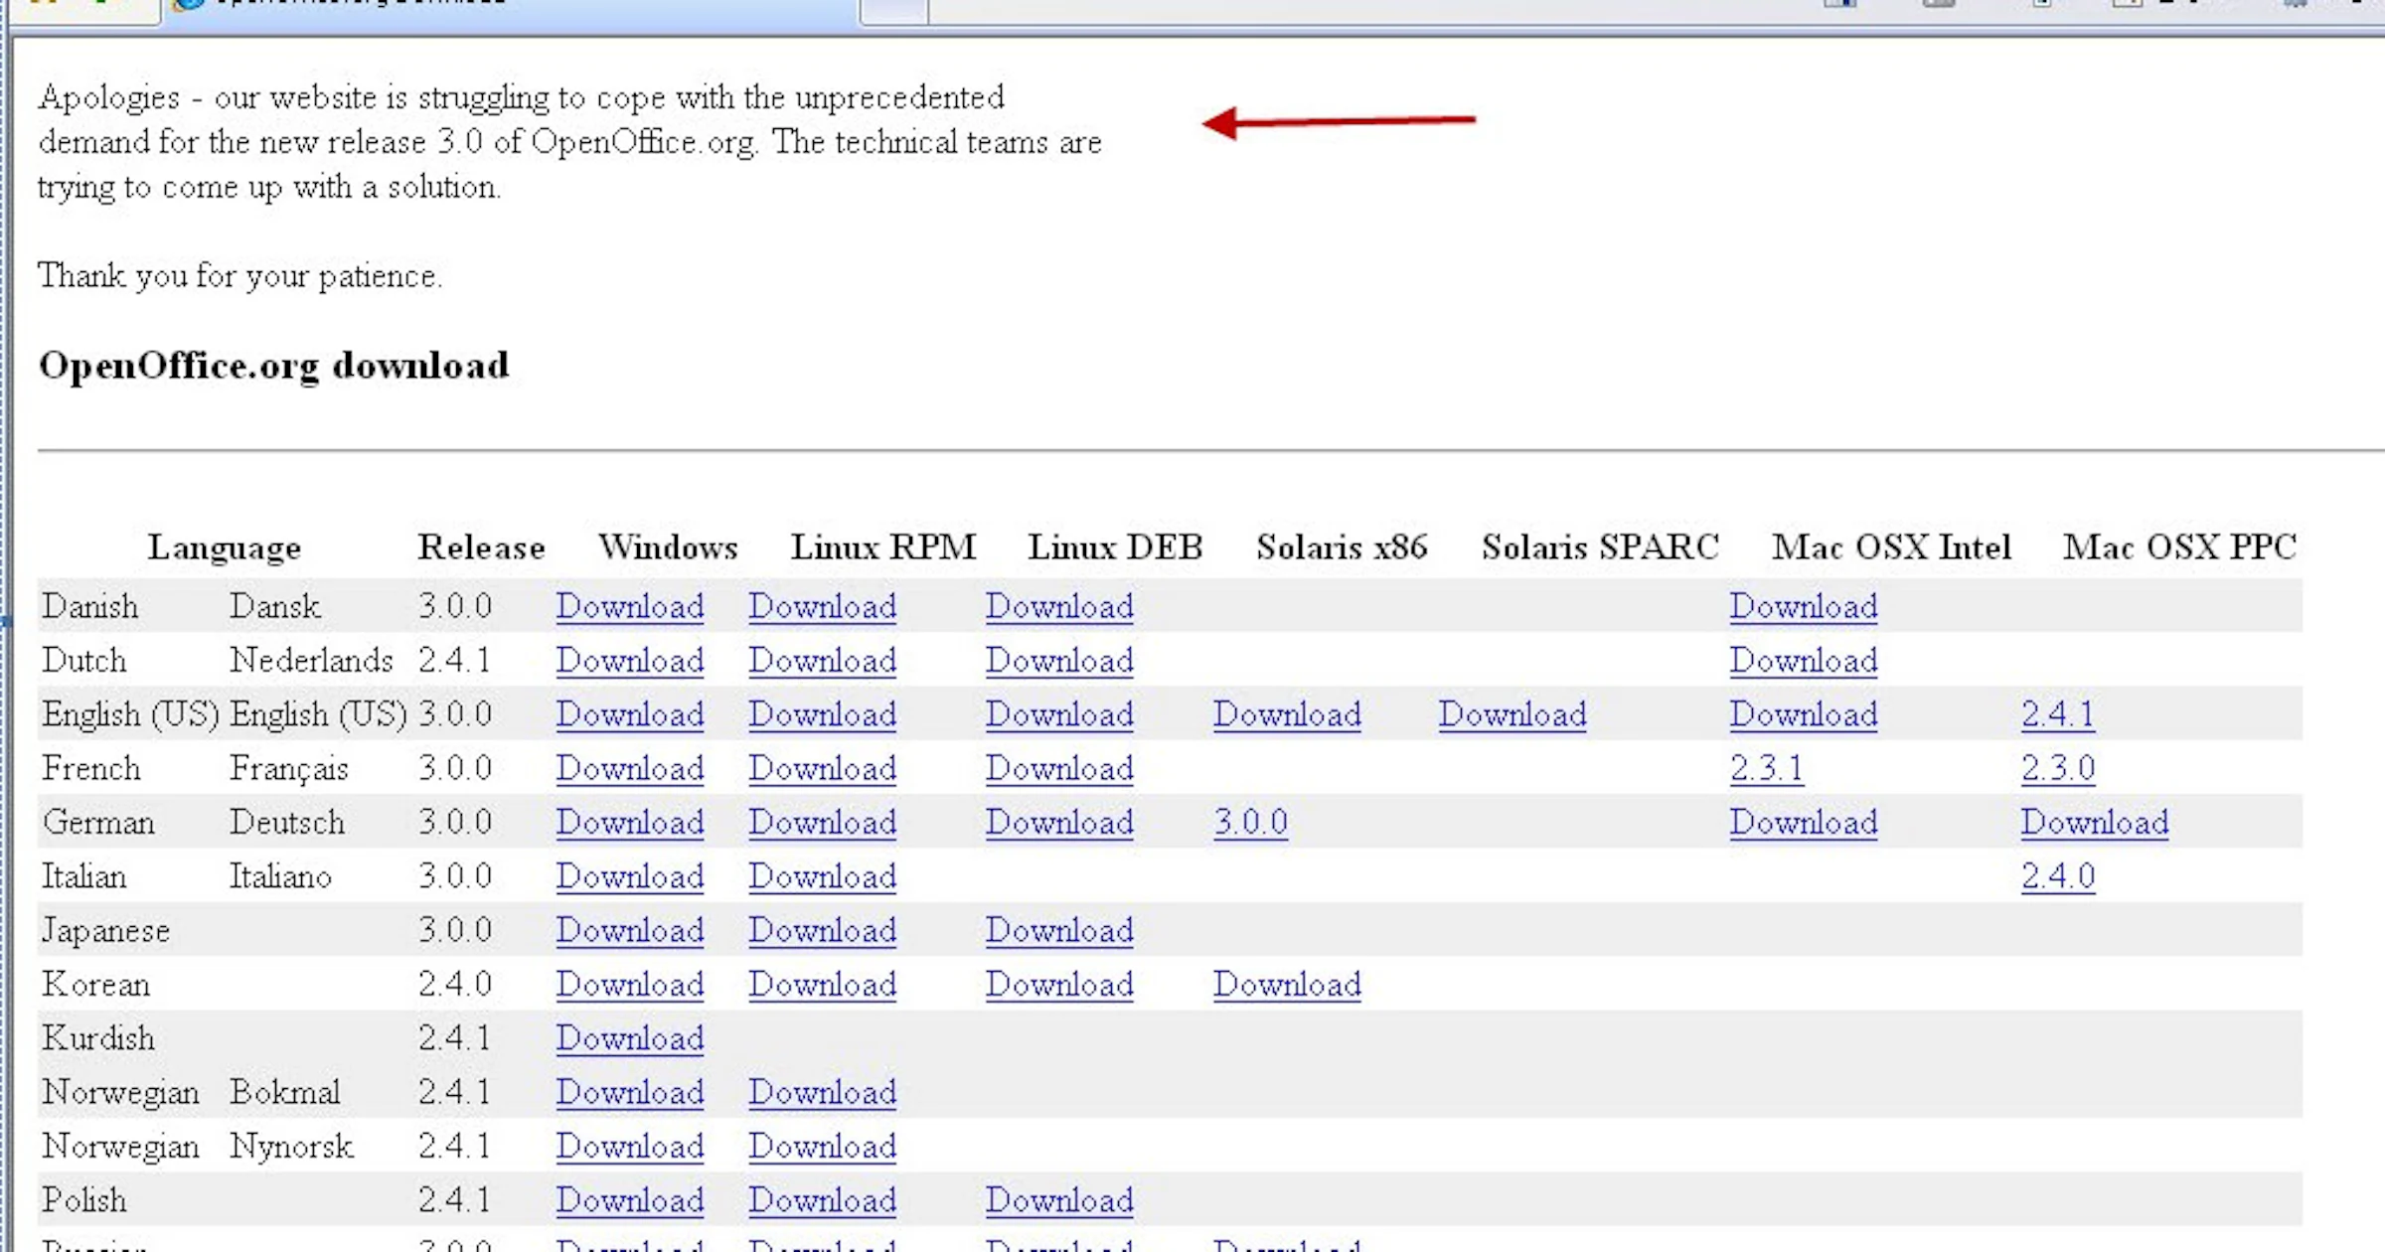Image resolution: width=2385 pixels, height=1252 pixels.
Task: Click the 'Linux RPM' column header
Action: 883,548
